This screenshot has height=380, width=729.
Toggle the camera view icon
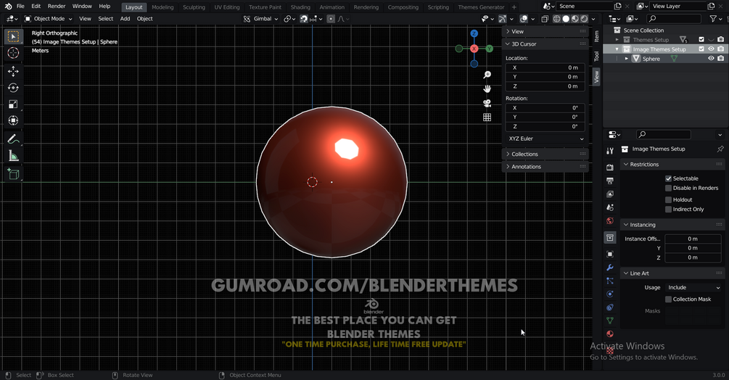(487, 103)
